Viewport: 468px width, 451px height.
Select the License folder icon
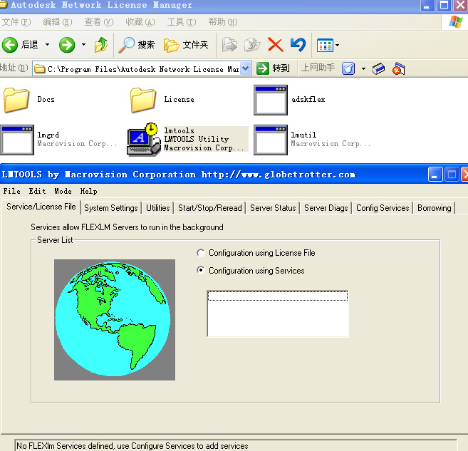(x=143, y=100)
